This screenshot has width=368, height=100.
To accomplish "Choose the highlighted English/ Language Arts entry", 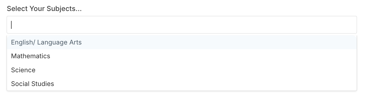I will click(x=182, y=42).
